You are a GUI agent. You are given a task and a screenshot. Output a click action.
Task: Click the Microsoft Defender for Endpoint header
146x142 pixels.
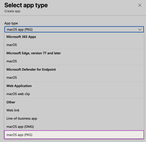(x=31, y=70)
